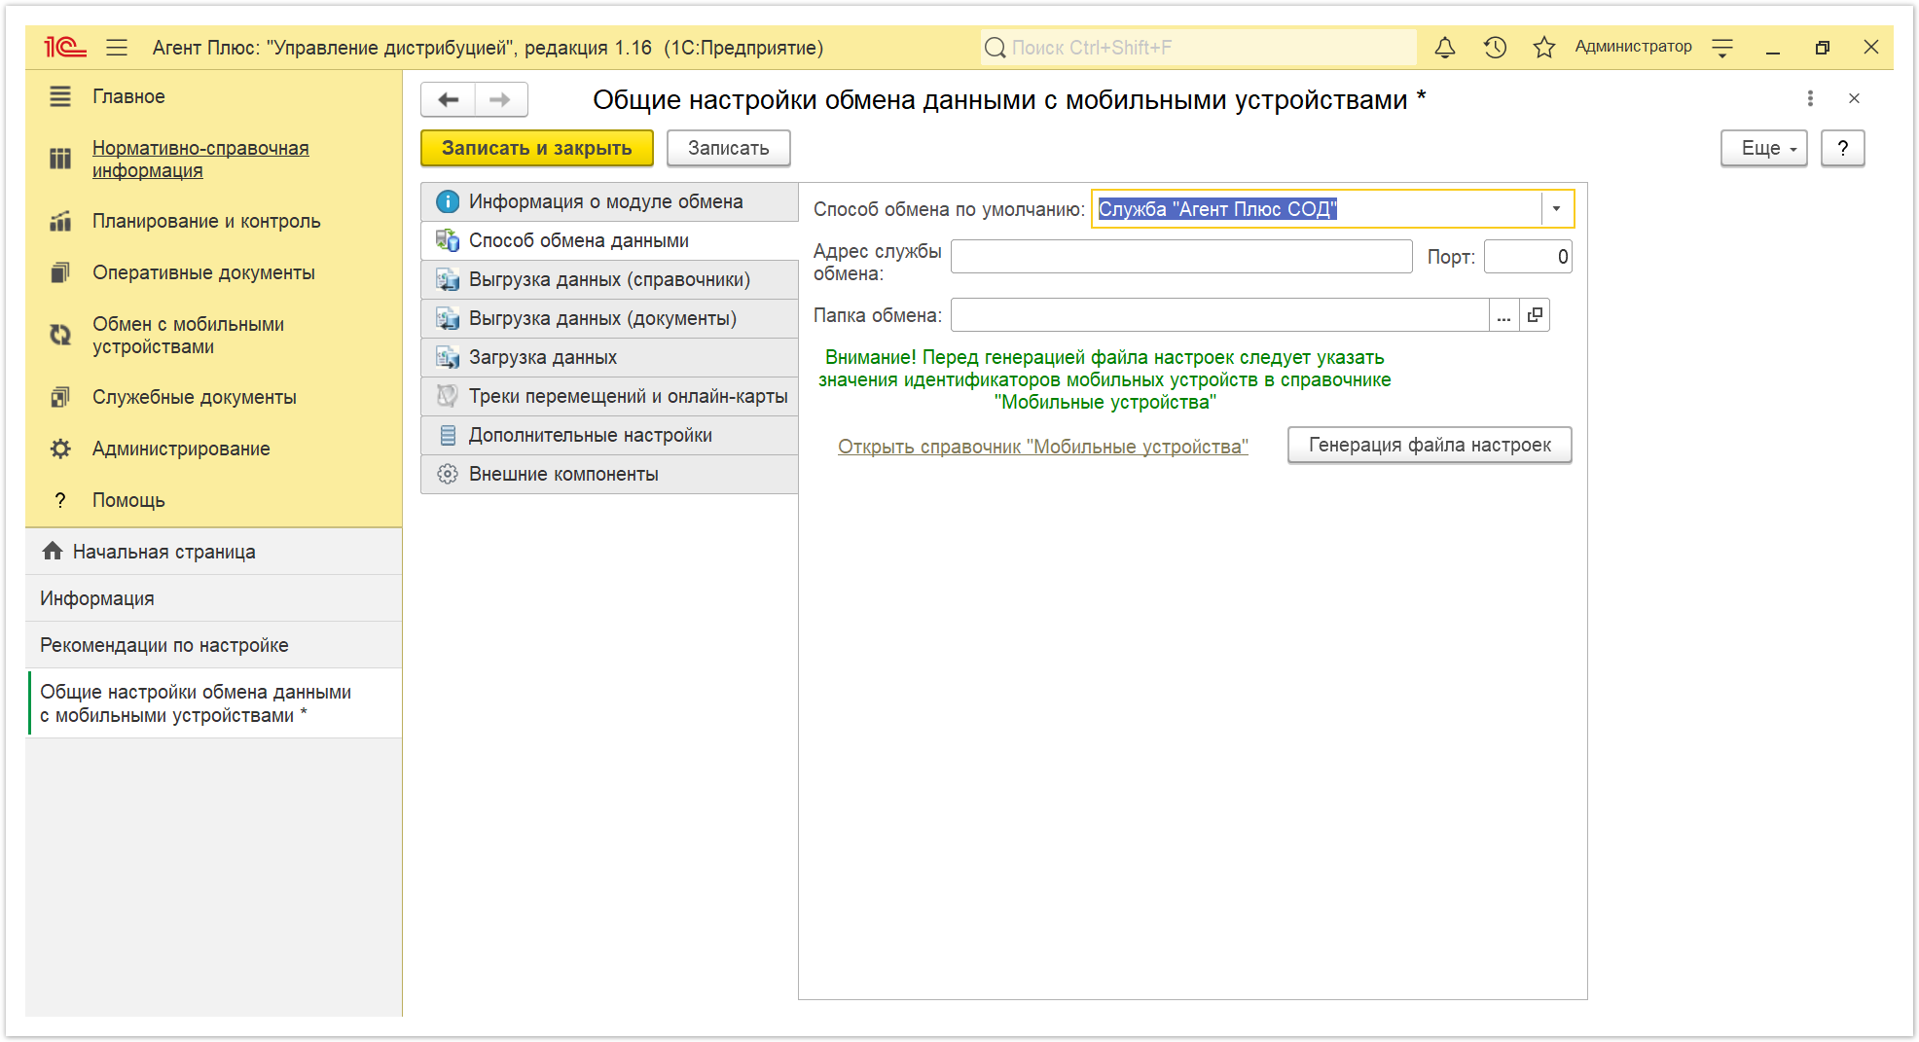Image resolution: width=1919 pixels, height=1042 pixels.
Task: Open справочник "Мобильные устройства" link
Action: tap(1043, 447)
